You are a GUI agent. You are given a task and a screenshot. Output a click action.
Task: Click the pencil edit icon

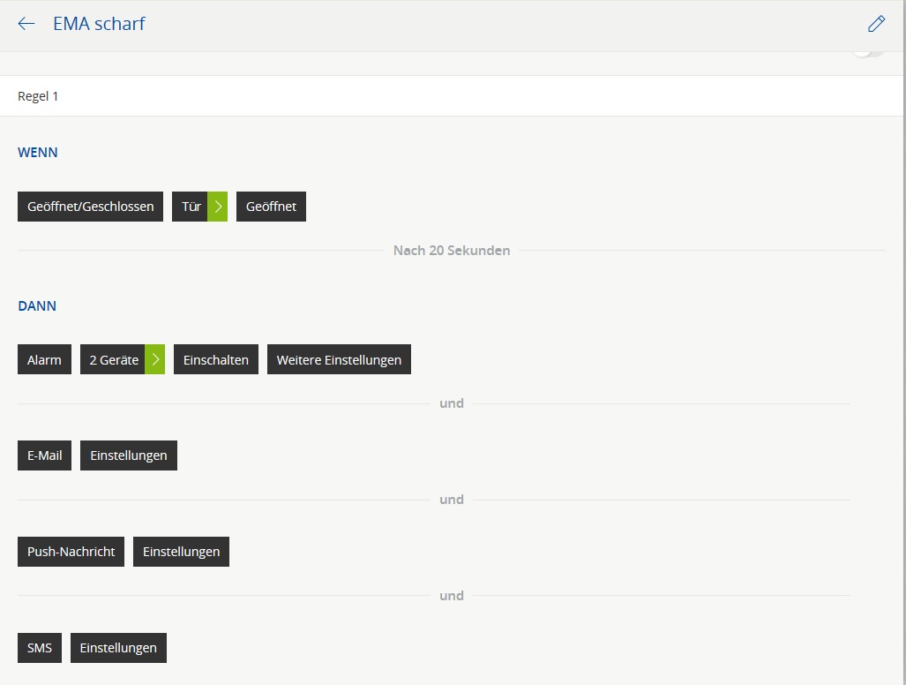[x=875, y=24]
